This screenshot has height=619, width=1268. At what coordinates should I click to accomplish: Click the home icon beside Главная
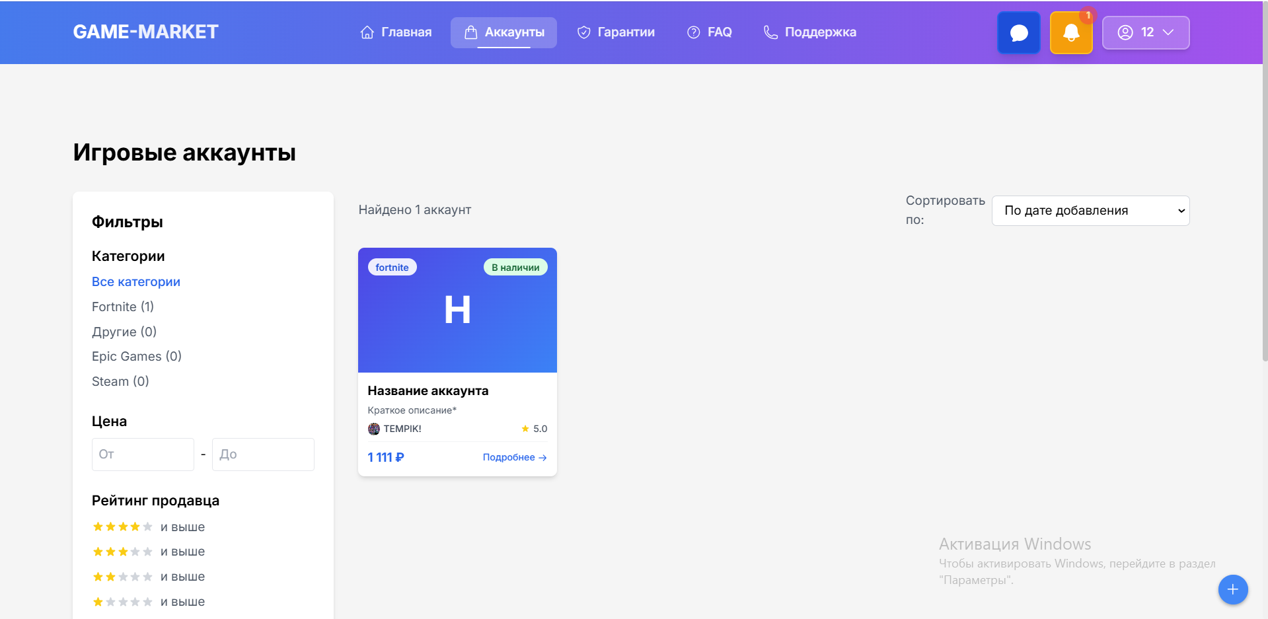(367, 32)
